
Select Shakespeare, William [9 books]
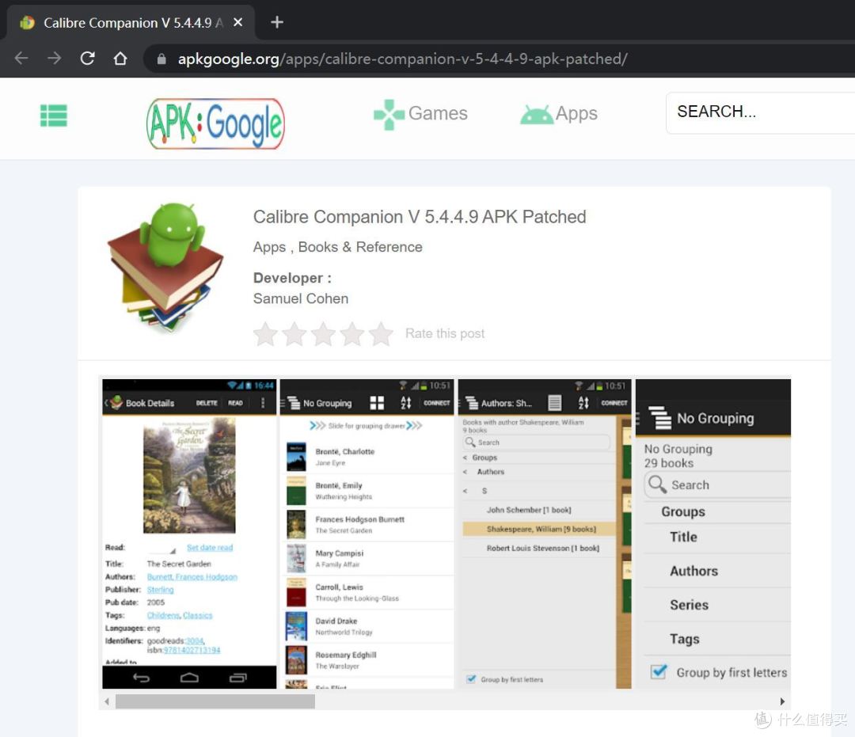click(x=539, y=529)
